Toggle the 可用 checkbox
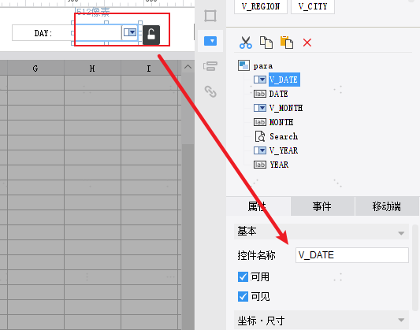 pyautogui.click(x=243, y=276)
